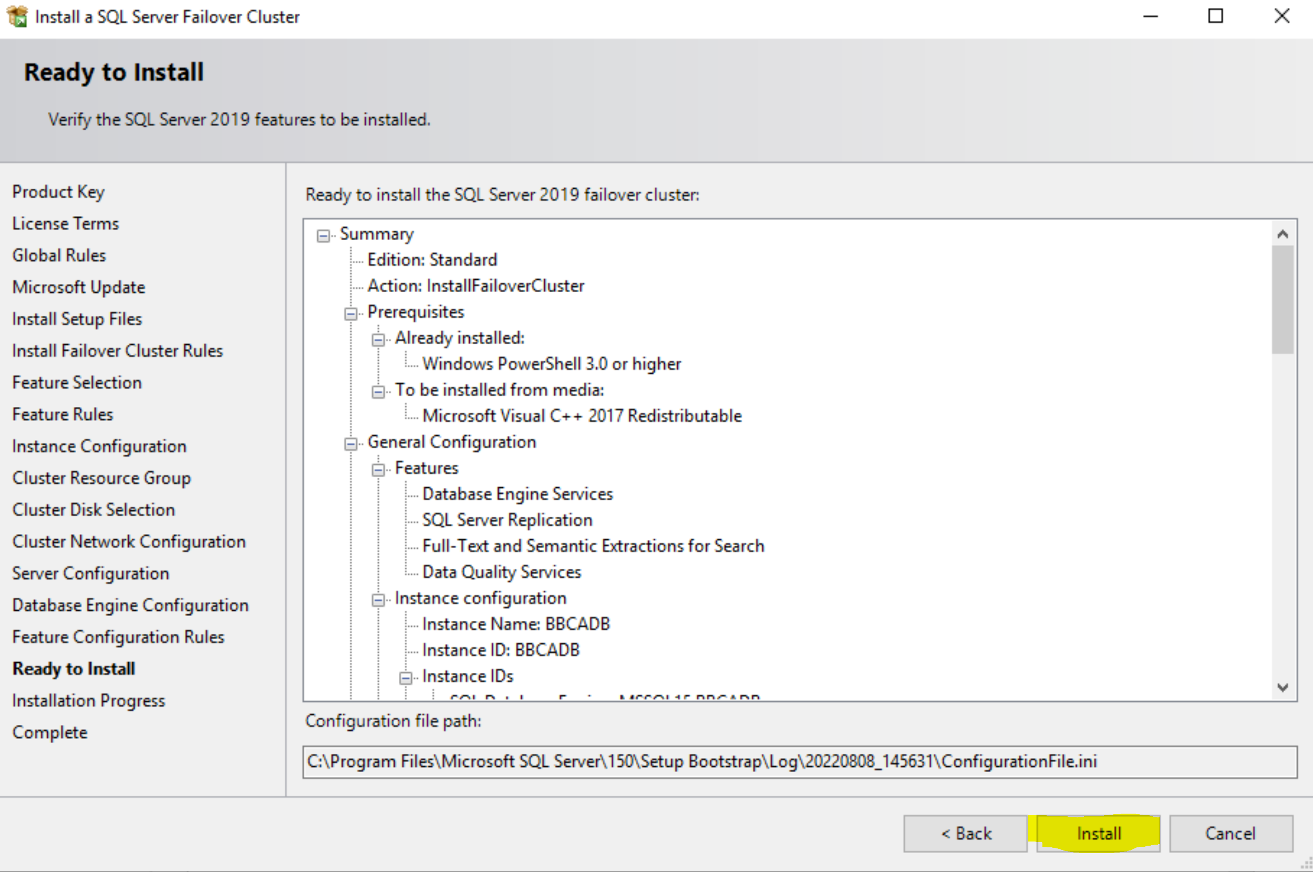Select the Installation Progress step
This screenshot has width=1313, height=872.
tap(89, 701)
